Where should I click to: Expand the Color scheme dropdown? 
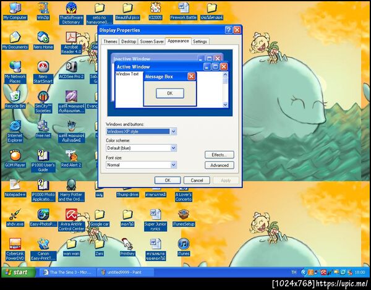coord(173,148)
